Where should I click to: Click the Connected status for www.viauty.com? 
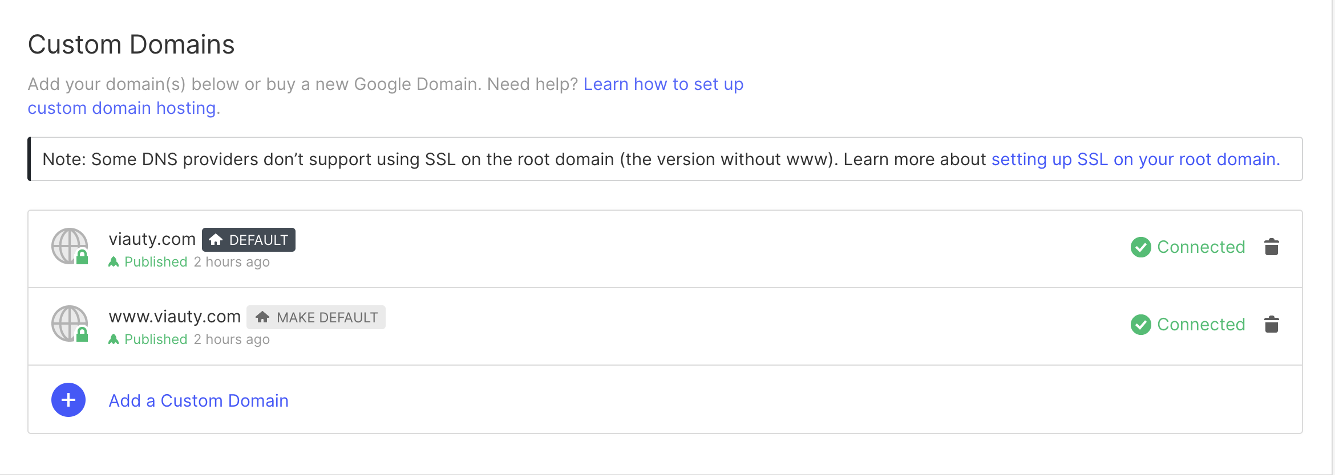[1200, 325]
